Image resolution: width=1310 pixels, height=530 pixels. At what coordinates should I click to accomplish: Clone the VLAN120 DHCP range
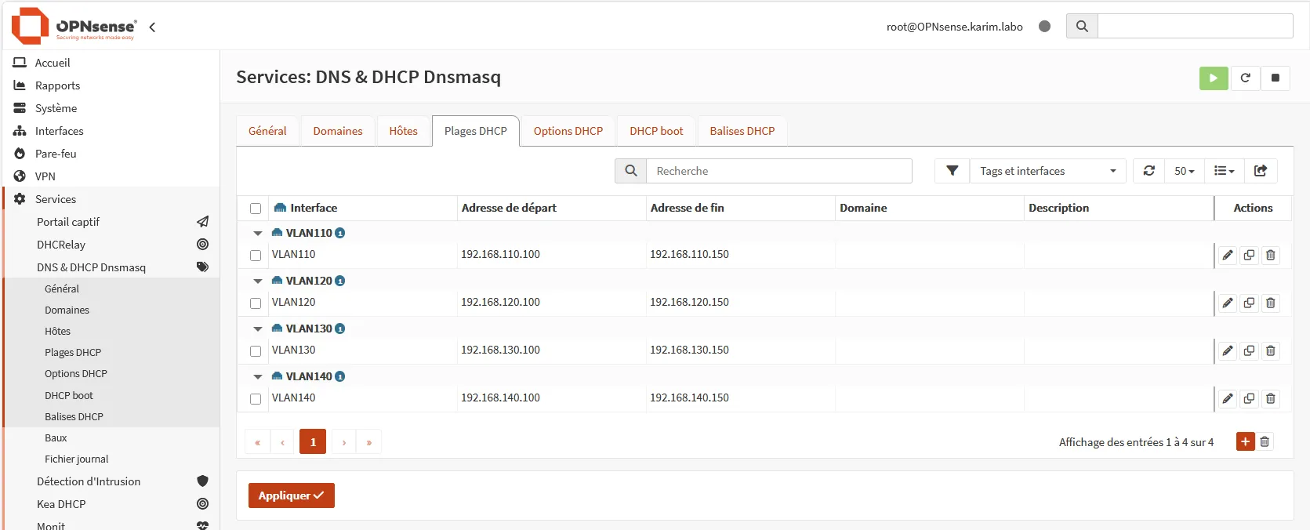coord(1249,303)
